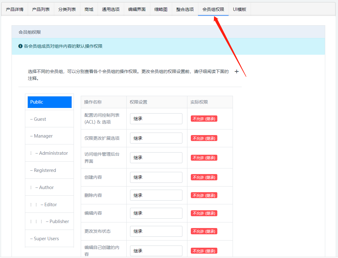This screenshot has width=338, height=258.
Task: Select the Editor member group
Action: click(x=50, y=205)
